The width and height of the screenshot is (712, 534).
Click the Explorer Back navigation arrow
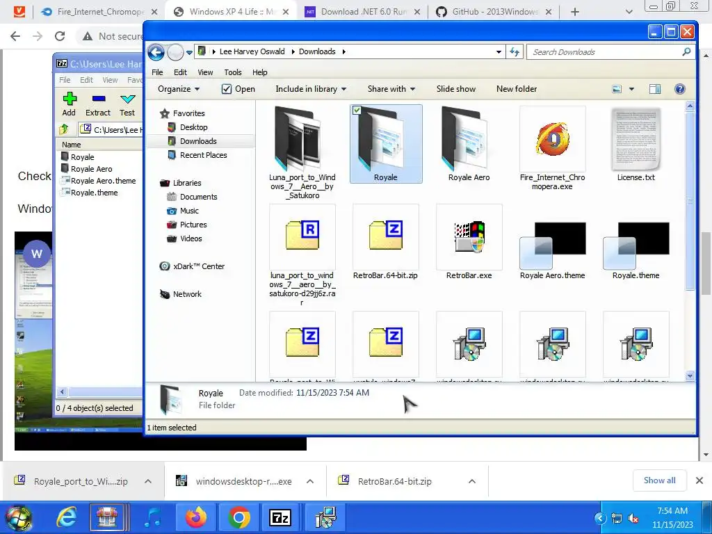coord(156,52)
